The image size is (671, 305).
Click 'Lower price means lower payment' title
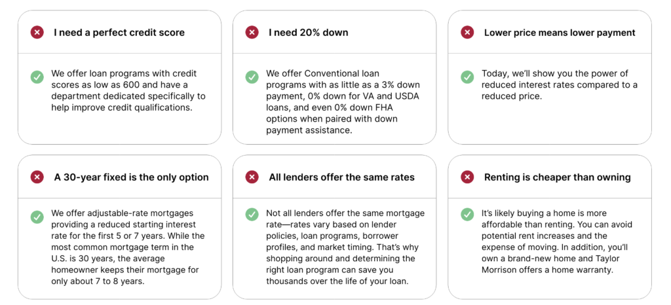click(x=560, y=32)
